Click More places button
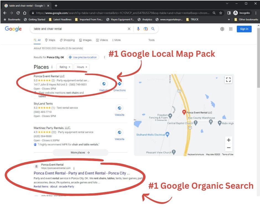Screen dimensions: 260x218 point(80,152)
